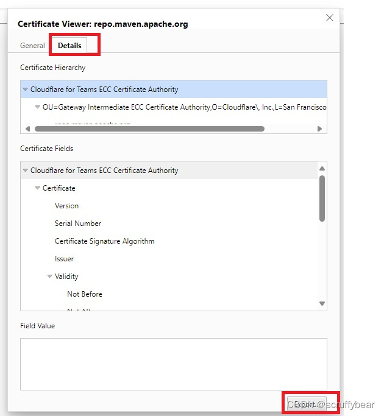Select Cloudflare for Teams row in Certificate Hierarchy
The width and height of the screenshot is (384, 416).
[174, 90]
